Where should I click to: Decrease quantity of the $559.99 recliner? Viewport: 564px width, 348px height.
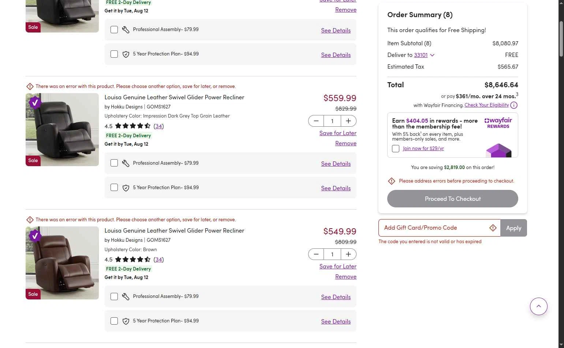click(x=316, y=121)
